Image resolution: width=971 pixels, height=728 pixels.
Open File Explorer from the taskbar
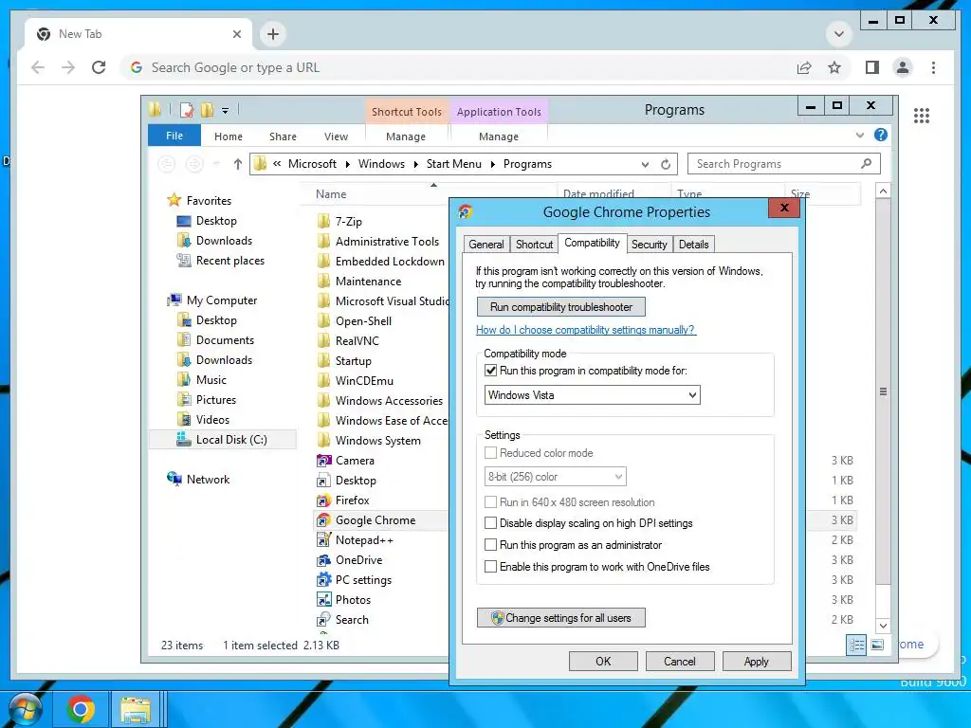tap(136, 709)
